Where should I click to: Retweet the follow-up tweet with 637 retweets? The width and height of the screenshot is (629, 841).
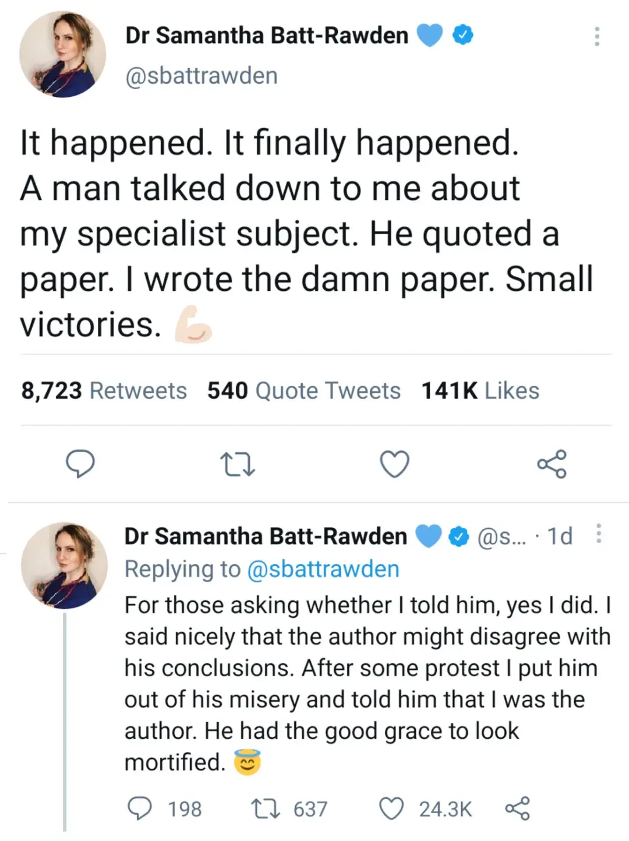tap(289, 809)
